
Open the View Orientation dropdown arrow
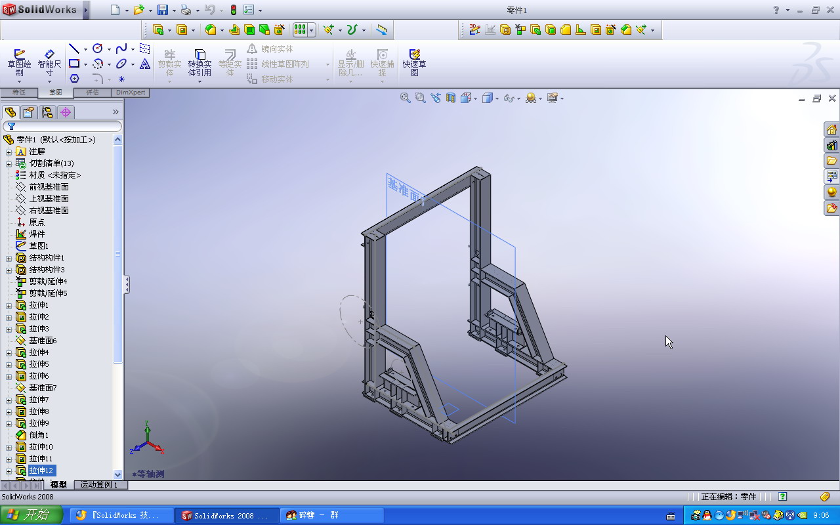pos(476,98)
